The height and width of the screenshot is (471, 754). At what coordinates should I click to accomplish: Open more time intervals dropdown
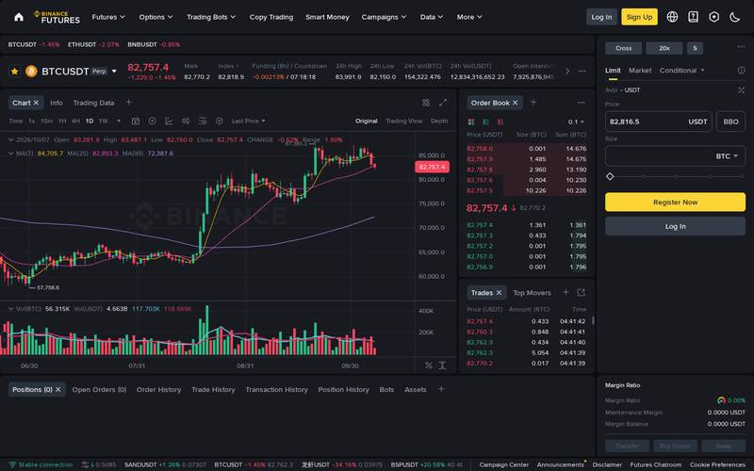coord(119,122)
